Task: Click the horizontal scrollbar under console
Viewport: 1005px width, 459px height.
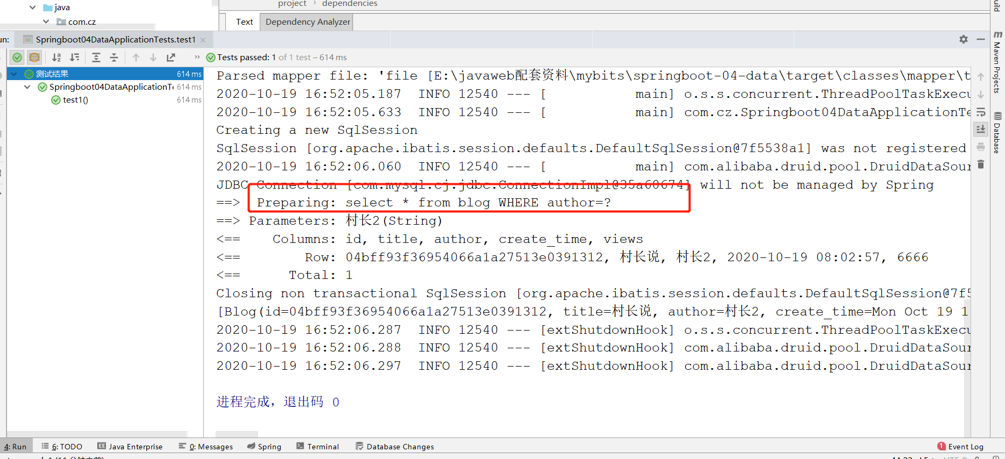Action: [x=237, y=434]
